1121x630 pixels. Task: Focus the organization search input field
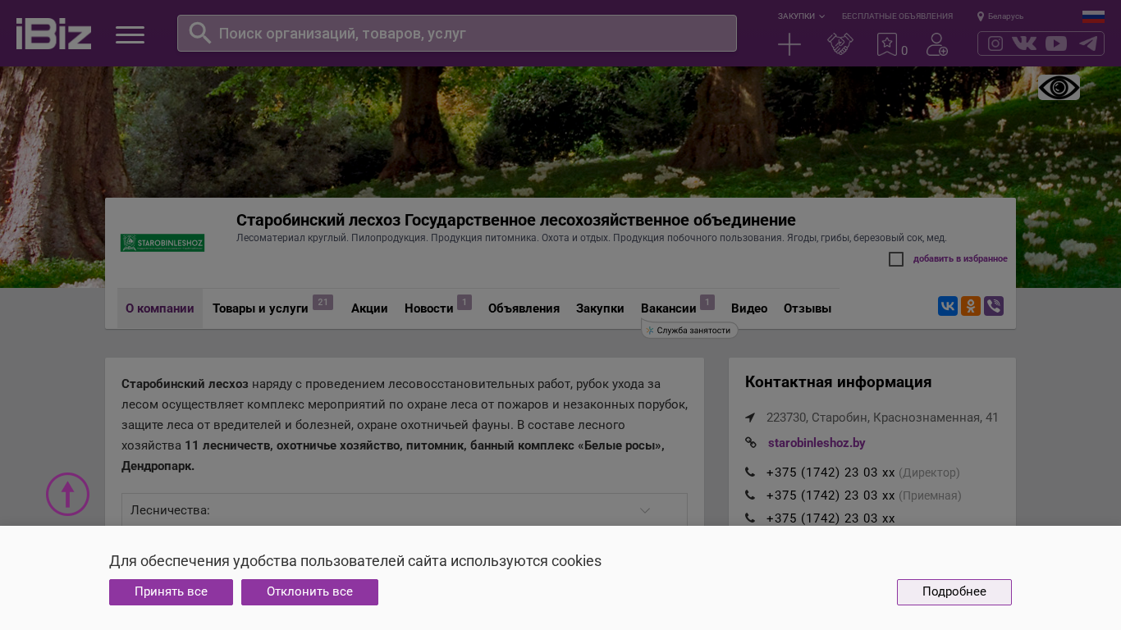[x=457, y=34]
